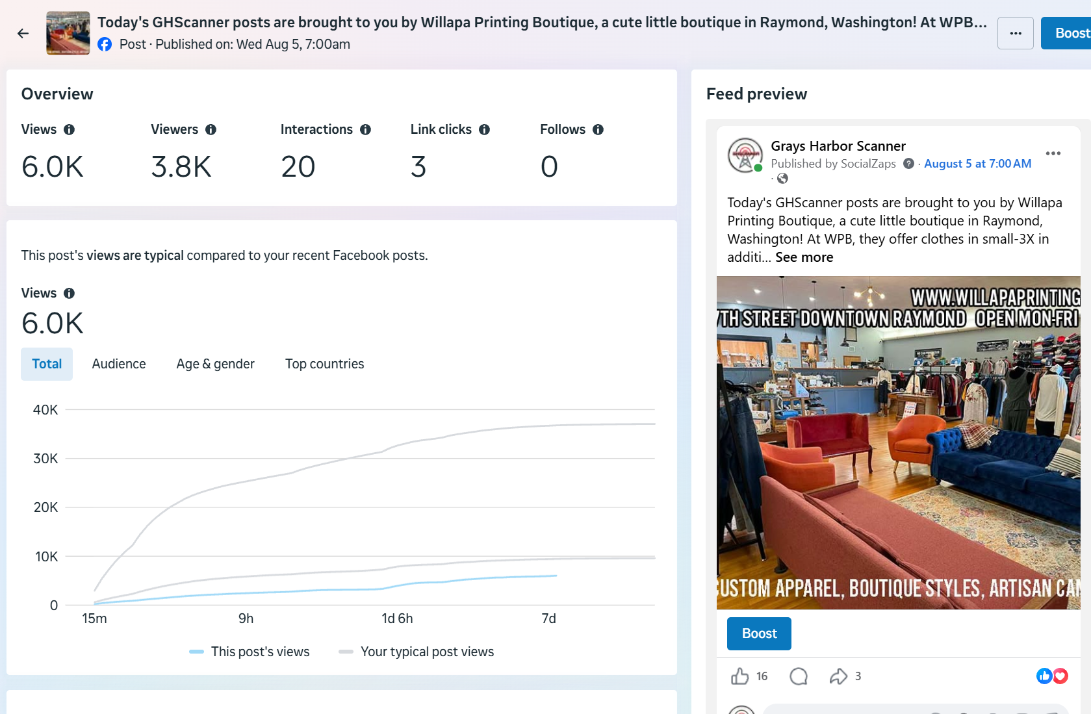The width and height of the screenshot is (1091, 714).
Task: Click the 7d label on the chart axis
Action: point(549,618)
